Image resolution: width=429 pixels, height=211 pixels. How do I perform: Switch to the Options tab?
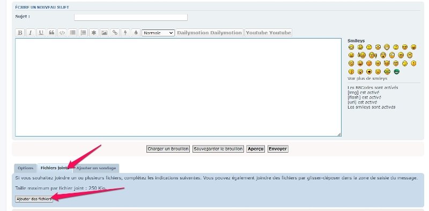click(x=25, y=168)
